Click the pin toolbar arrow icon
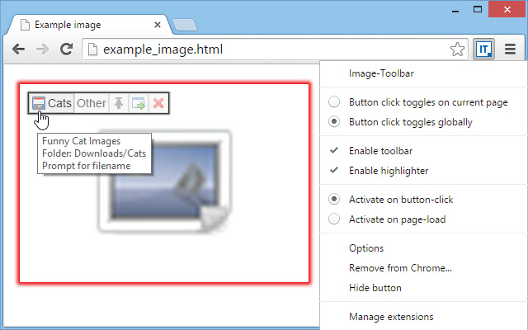Viewport: 528px width, 330px height. (119, 103)
